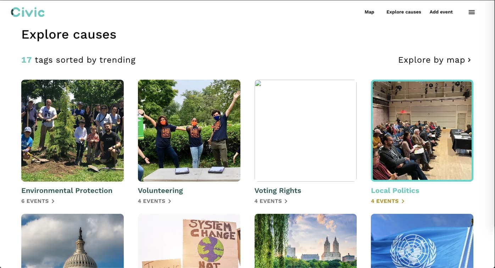Open 4 EVENTS under Voting Rights
This screenshot has height=268, width=495.
(x=271, y=201)
